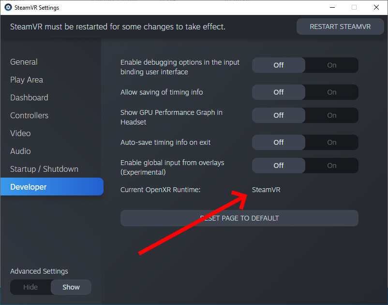Reset page to default
Viewport: 388px width, 305px height.
pos(239,218)
